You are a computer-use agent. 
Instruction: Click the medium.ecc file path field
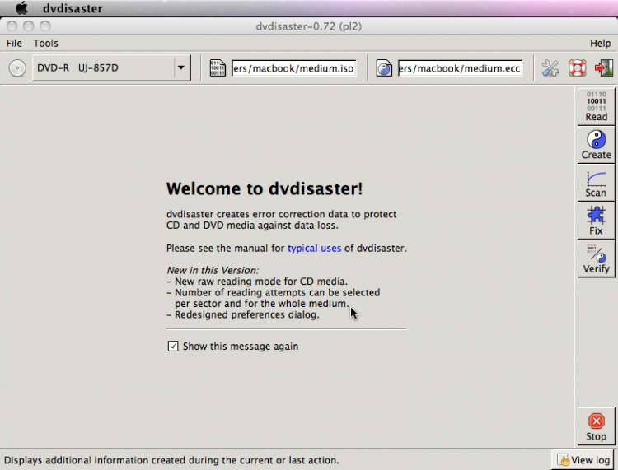click(461, 68)
